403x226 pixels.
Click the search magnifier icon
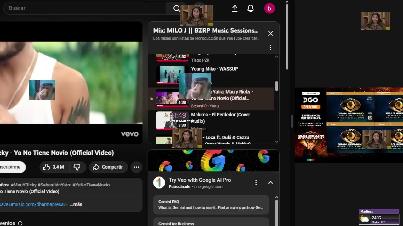(177, 8)
